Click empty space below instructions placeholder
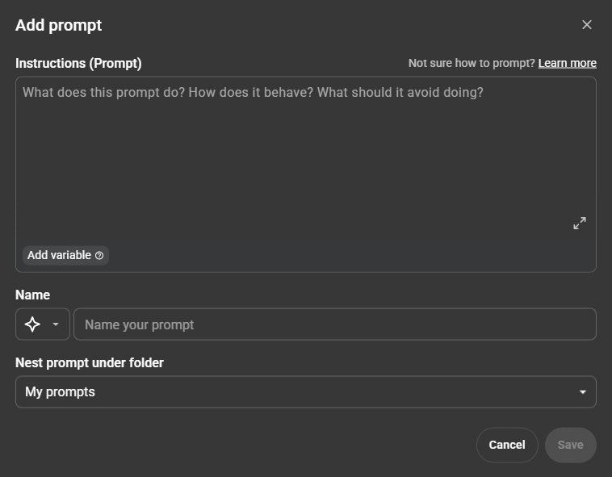Screen dimensions: 612x477 [x=305, y=178]
